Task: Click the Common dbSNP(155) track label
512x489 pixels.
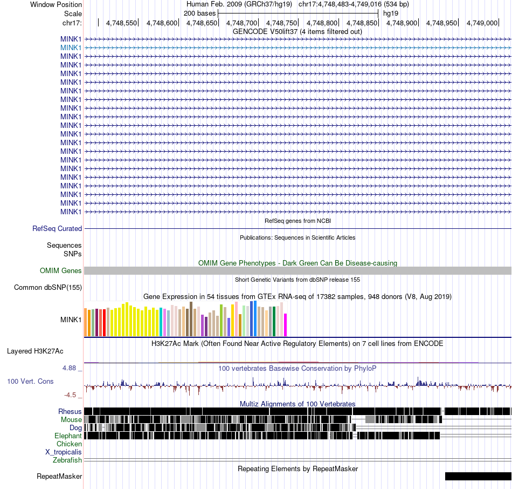Action: click(x=48, y=288)
